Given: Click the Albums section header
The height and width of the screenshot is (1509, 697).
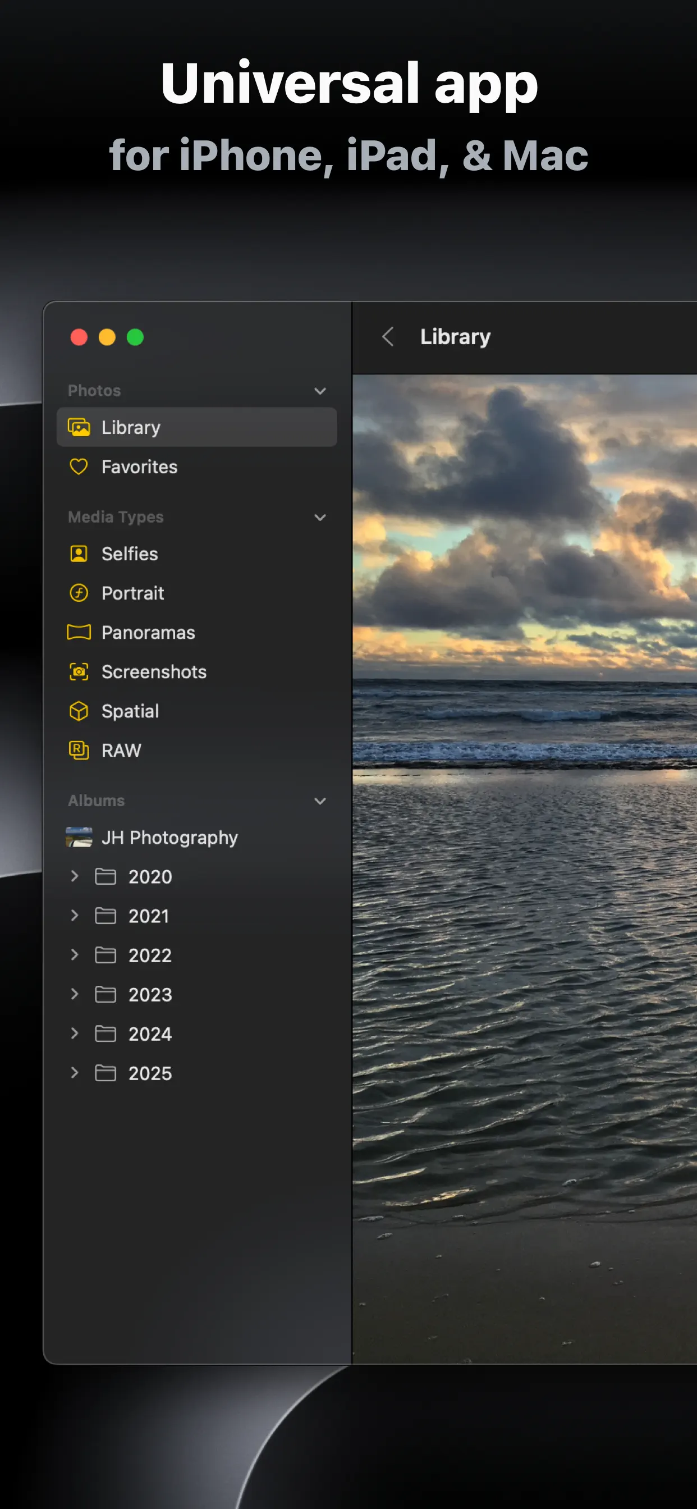Looking at the screenshot, I should pos(96,800).
